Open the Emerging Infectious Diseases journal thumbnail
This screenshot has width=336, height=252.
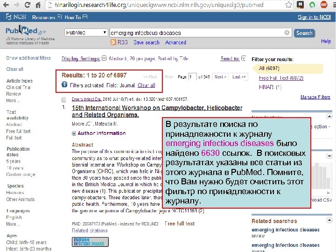(x=90, y=242)
